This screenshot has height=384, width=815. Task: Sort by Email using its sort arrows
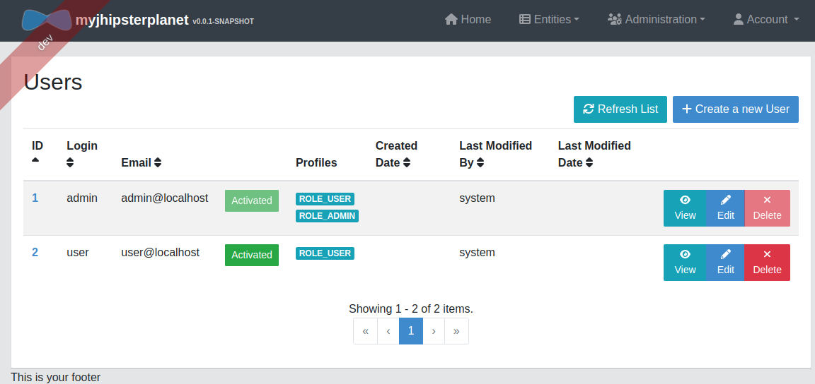158,162
